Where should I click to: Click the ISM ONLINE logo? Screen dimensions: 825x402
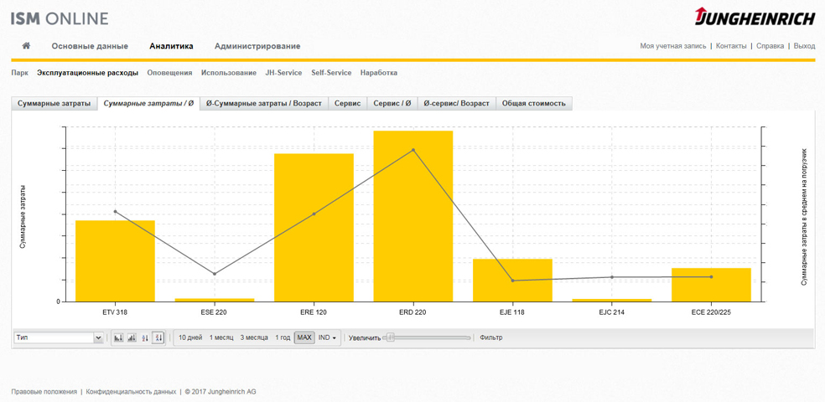click(x=60, y=18)
